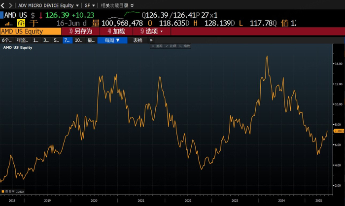Screen dimensions: 345x206
Task: Click the 126.39 last price value
Action: (57, 15)
